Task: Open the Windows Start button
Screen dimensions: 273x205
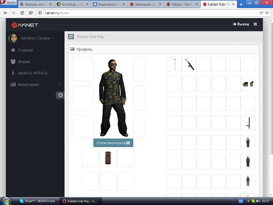Action: point(6,201)
